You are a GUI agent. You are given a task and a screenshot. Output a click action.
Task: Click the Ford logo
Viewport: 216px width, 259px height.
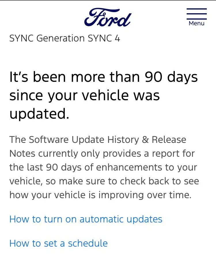coord(108,17)
